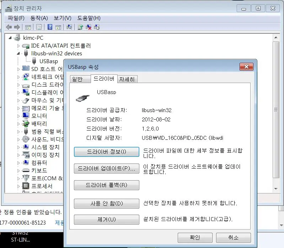Click the 제품 link in background window
The height and width of the screenshot is (248, 284).
tap(59, 223)
